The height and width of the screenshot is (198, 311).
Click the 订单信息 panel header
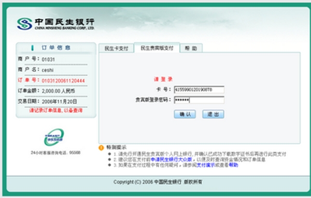[56, 48]
